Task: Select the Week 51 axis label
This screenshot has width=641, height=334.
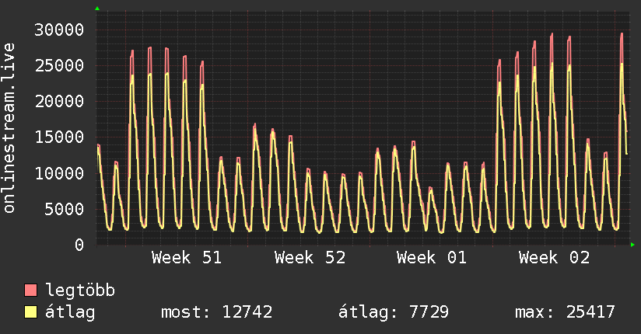Action: tap(187, 258)
